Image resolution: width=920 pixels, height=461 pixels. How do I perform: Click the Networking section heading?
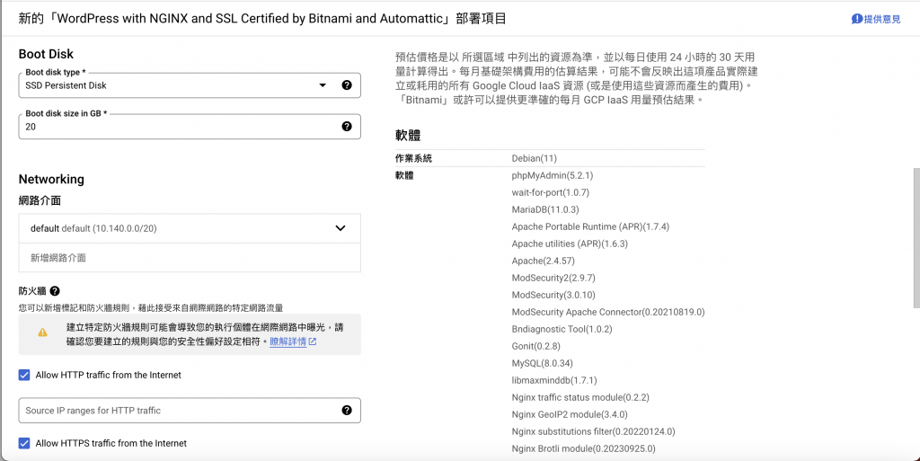[51, 180]
